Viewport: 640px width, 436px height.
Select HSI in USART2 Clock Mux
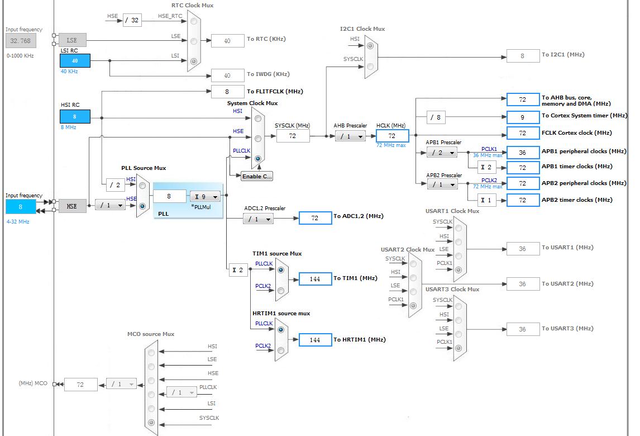click(x=413, y=278)
